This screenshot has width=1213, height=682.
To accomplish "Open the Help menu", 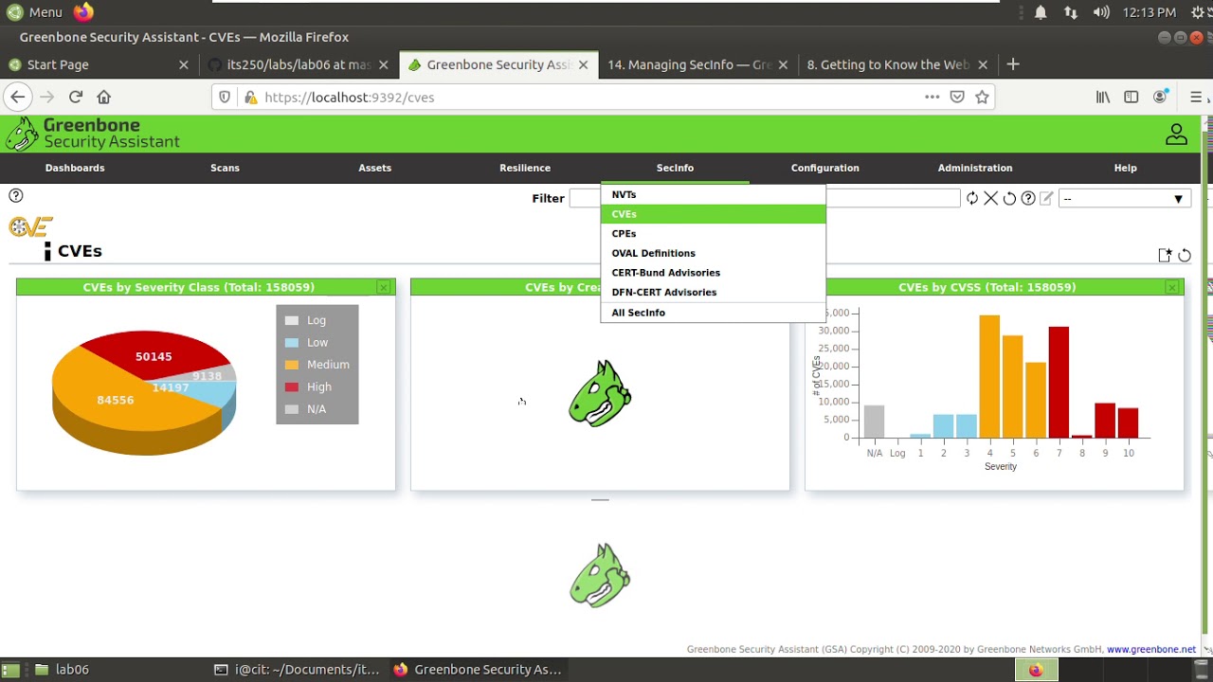I will coord(1125,168).
